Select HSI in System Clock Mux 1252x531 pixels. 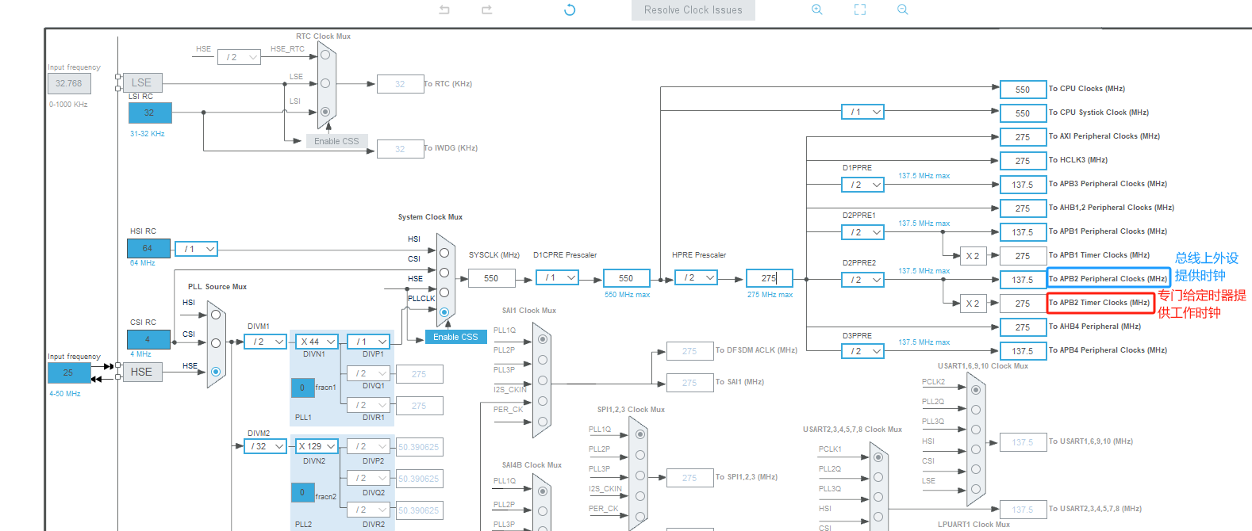pyautogui.click(x=444, y=253)
